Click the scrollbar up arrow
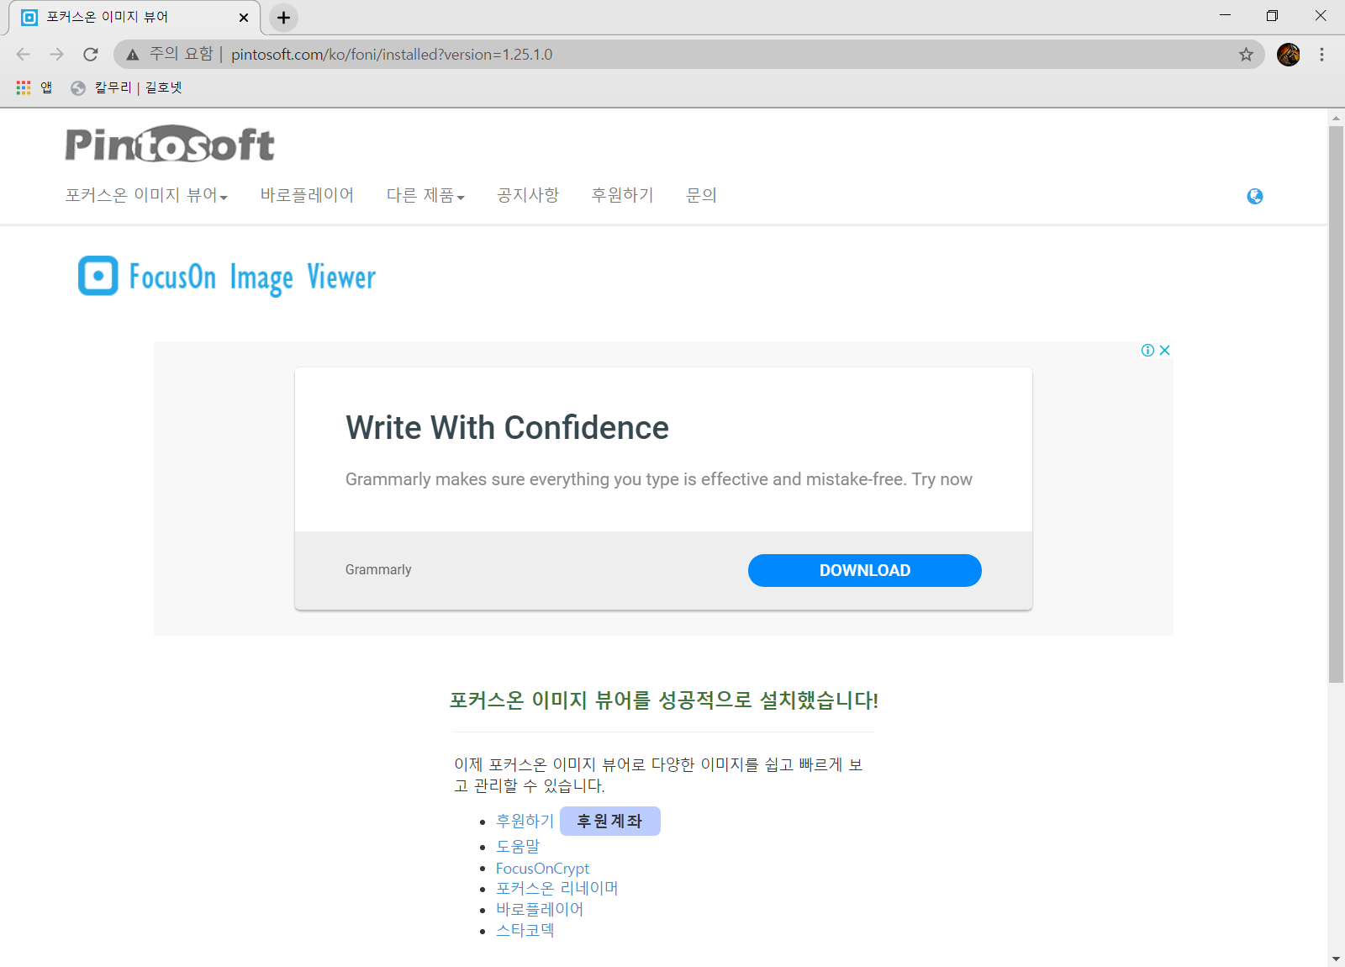 pos(1336,118)
